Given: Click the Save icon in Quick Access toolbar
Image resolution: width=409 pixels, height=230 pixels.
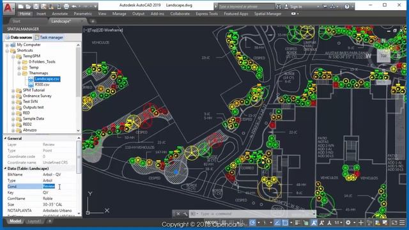Looking at the screenshot, I should 36,6.
